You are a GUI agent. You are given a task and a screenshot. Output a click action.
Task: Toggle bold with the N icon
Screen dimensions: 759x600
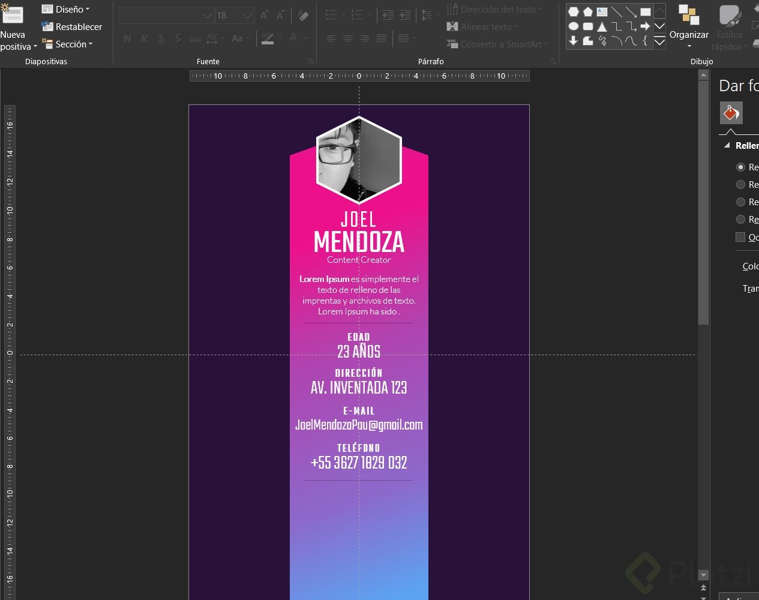click(127, 39)
